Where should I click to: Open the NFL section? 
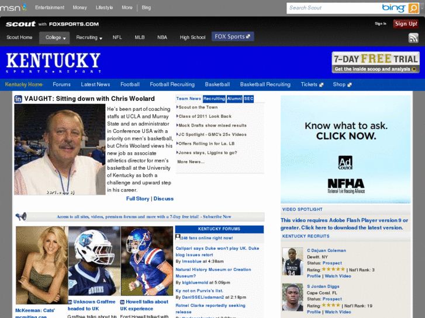pyautogui.click(x=117, y=37)
